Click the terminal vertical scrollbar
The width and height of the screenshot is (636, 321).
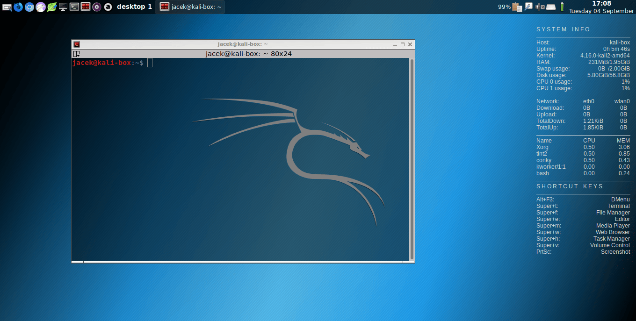412,159
